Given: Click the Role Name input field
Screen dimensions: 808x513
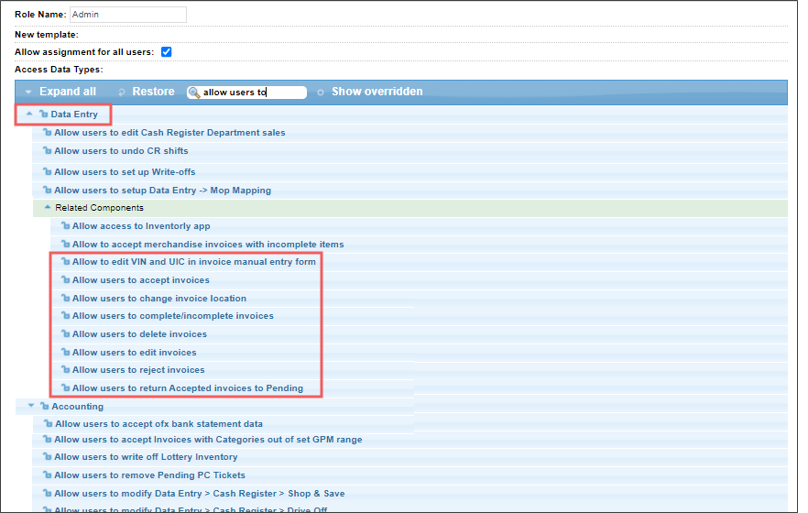Looking at the screenshot, I should click(128, 15).
